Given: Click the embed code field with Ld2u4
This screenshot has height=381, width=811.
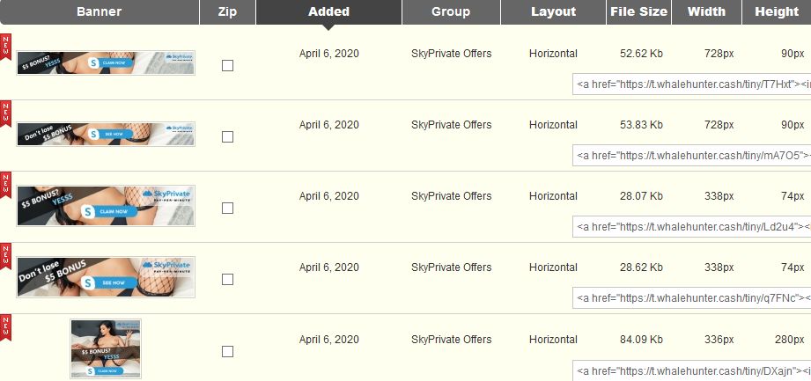Looking at the screenshot, I should tap(691, 227).
